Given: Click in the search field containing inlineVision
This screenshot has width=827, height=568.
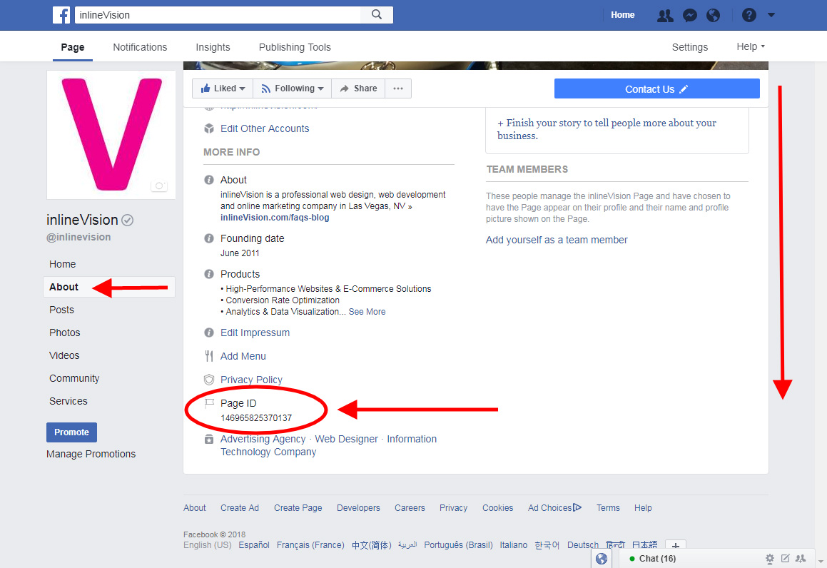Looking at the screenshot, I should click(x=218, y=15).
